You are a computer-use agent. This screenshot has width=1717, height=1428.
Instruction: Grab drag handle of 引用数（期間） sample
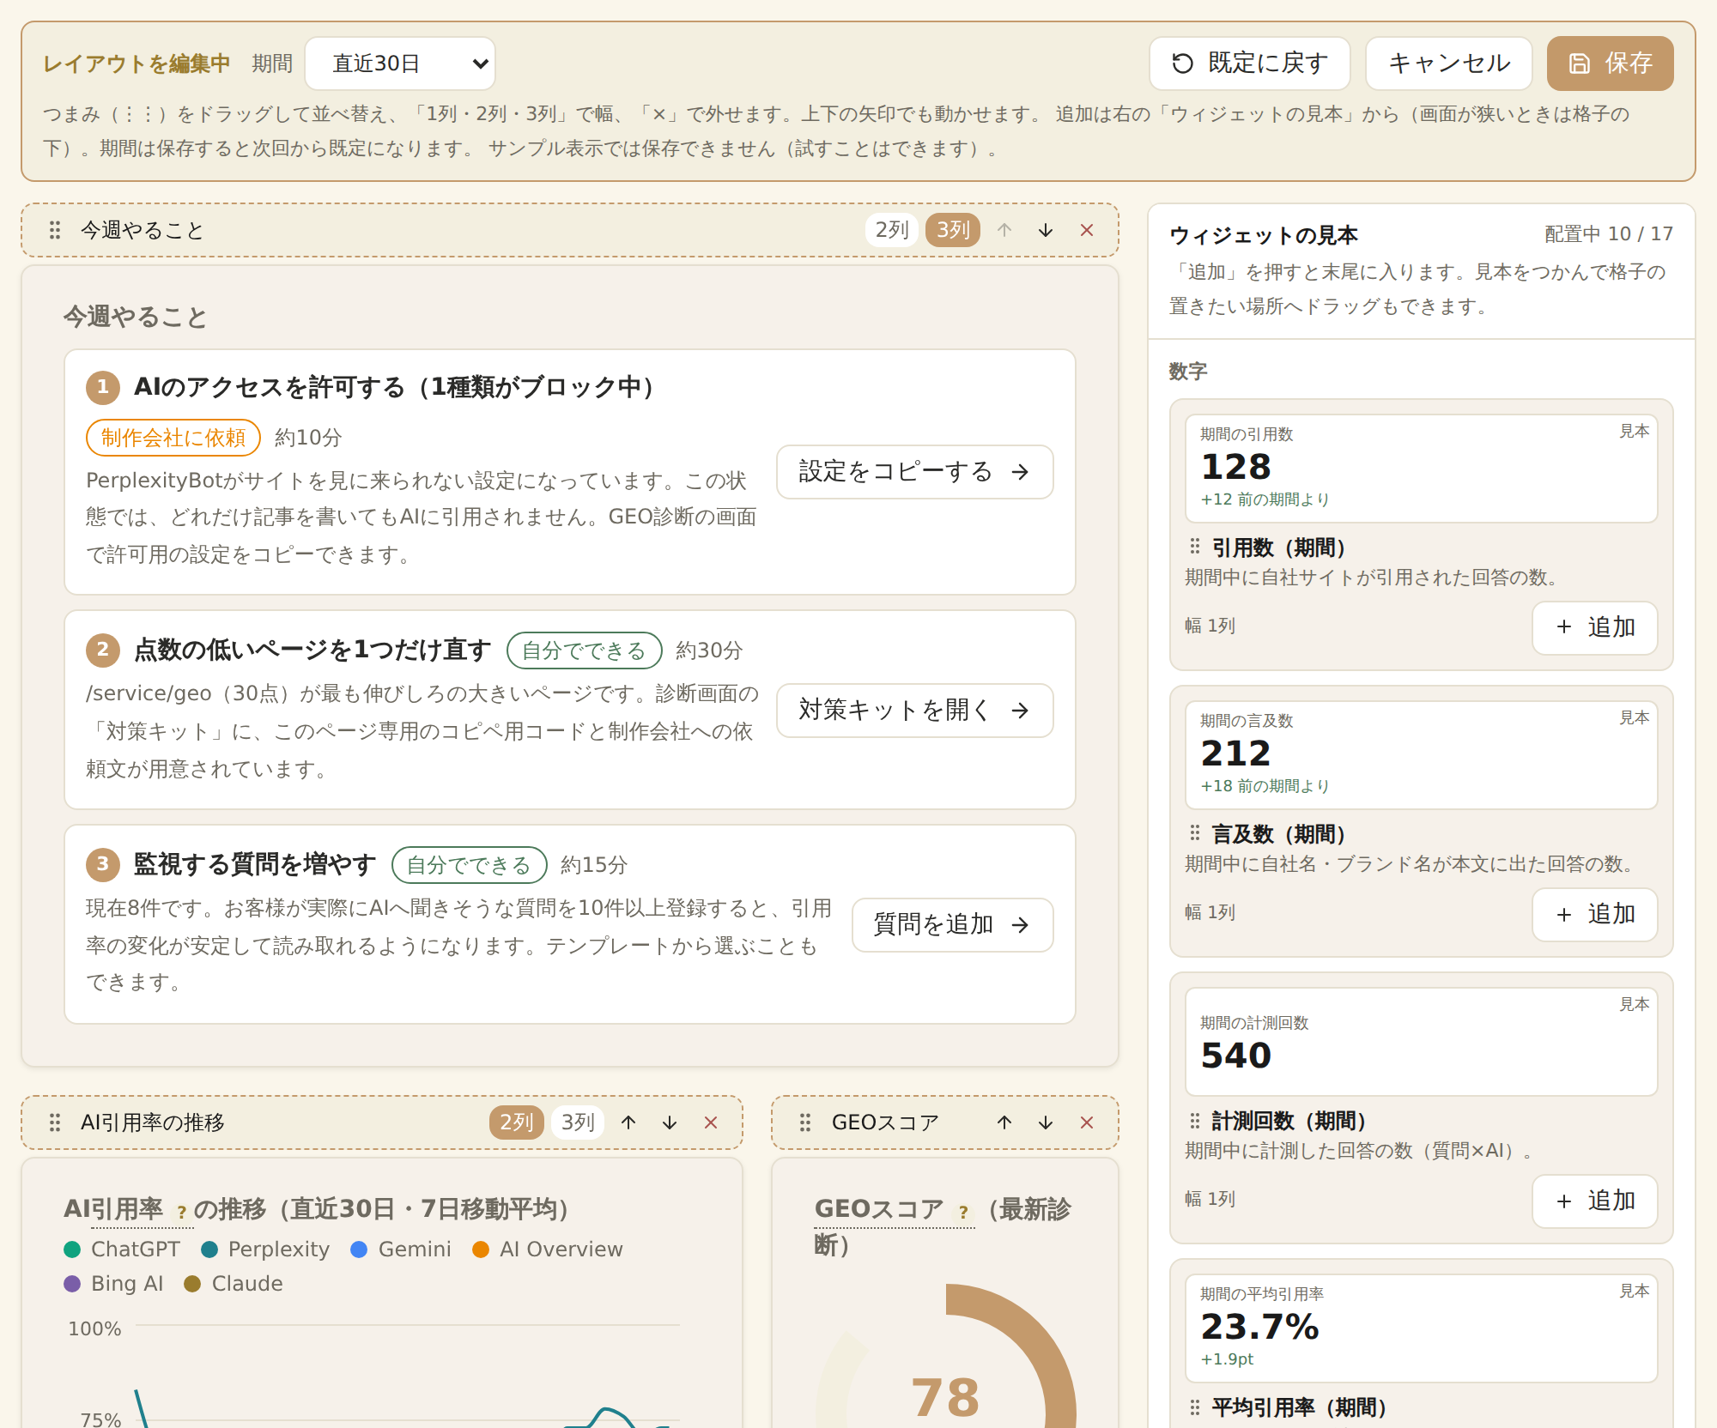point(1195,547)
